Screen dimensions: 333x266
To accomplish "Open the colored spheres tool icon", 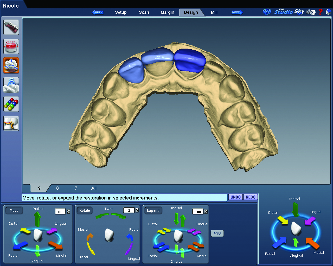I will [11, 104].
